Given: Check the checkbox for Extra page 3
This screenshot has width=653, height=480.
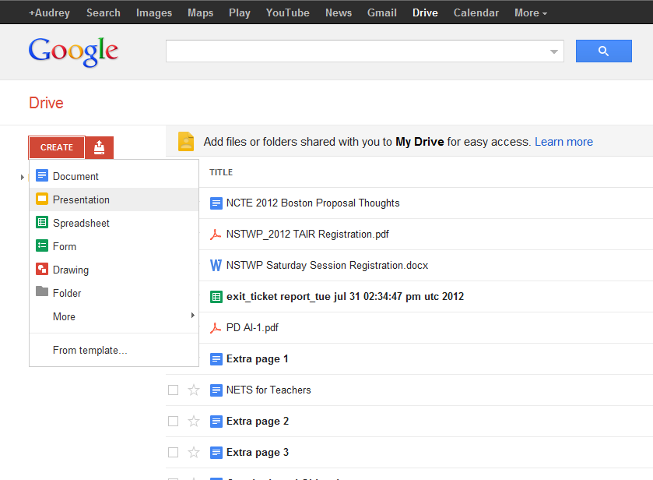Looking at the screenshot, I should [173, 452].
